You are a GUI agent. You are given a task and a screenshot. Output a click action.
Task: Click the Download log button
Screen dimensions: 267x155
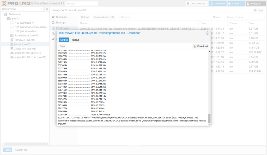click(x=201, y=46)
